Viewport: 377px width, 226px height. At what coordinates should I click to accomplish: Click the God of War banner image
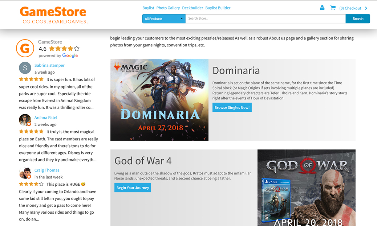tap(307, 188)
